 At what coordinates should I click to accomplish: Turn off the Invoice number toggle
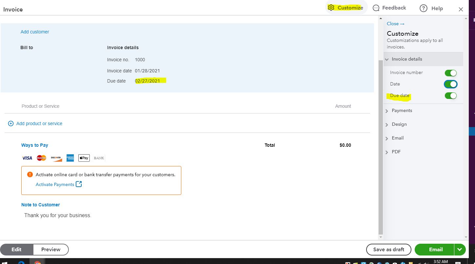(450, 73)
